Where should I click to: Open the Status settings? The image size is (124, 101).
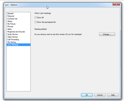click(x=18, y=21)
